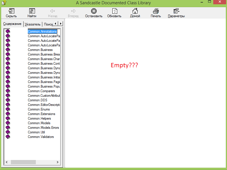Click the Вперед forward arrow icon
227x170 pixels.
(73, 11)
